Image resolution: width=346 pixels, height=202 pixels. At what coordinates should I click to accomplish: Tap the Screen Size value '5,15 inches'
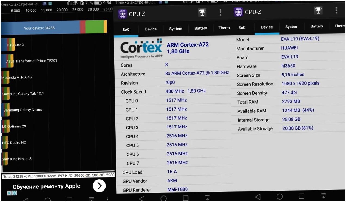click(x=293, y=75)
